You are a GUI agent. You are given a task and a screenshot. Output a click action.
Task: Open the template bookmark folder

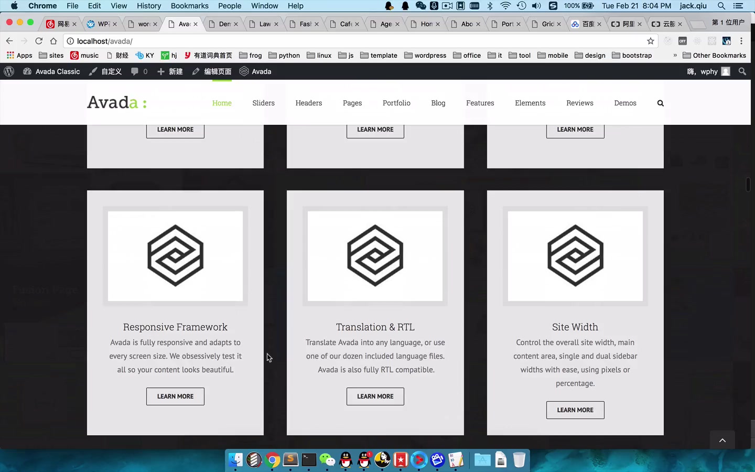coord(379,55)
